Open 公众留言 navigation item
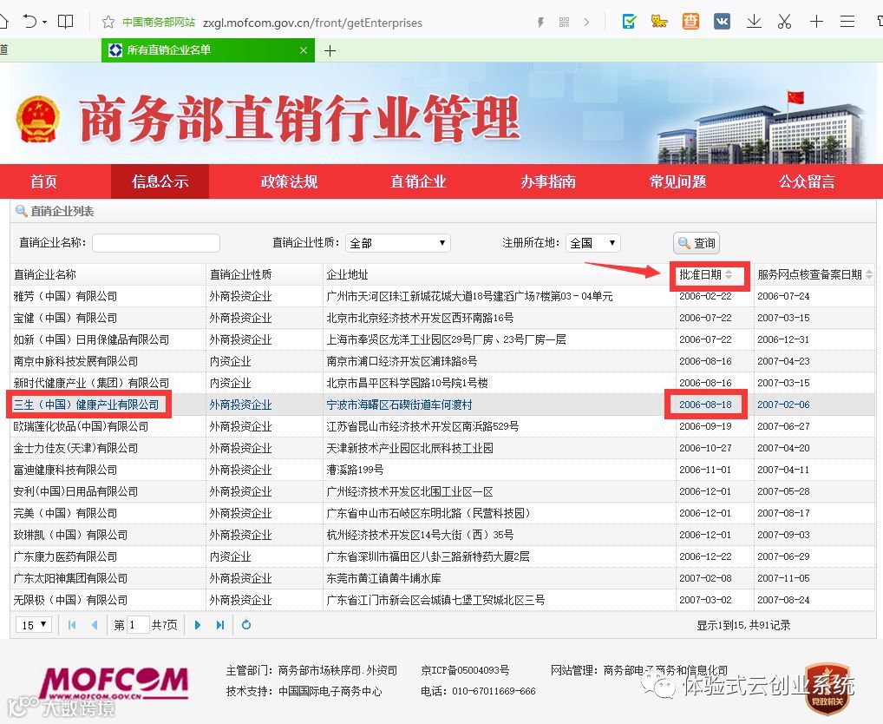The image size is (883, 724). coord(807,181)
